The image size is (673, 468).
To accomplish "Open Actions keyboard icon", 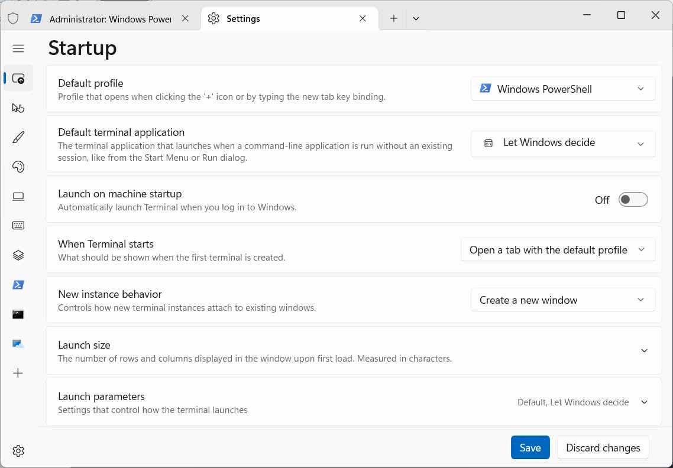I will (x=18, y=226).
